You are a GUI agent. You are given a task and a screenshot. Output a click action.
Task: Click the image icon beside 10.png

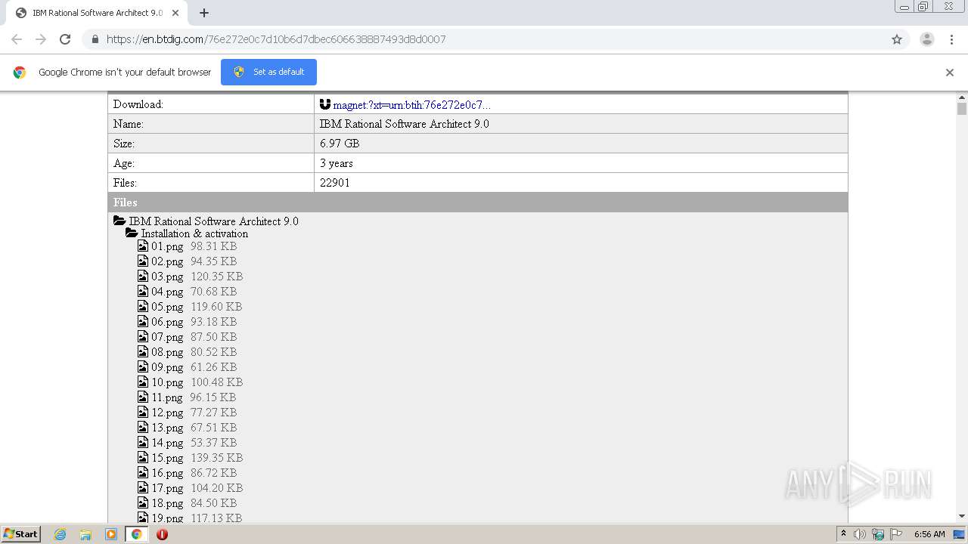tap(143, 382)
